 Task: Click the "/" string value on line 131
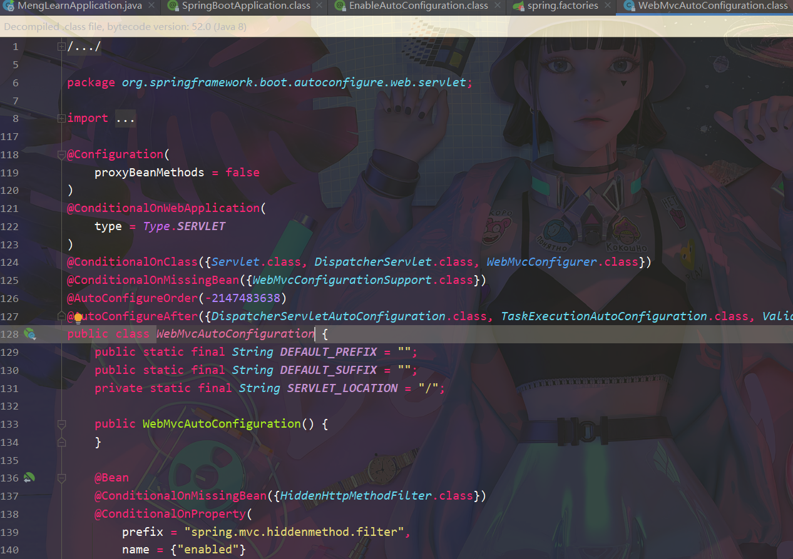[429, 388]
